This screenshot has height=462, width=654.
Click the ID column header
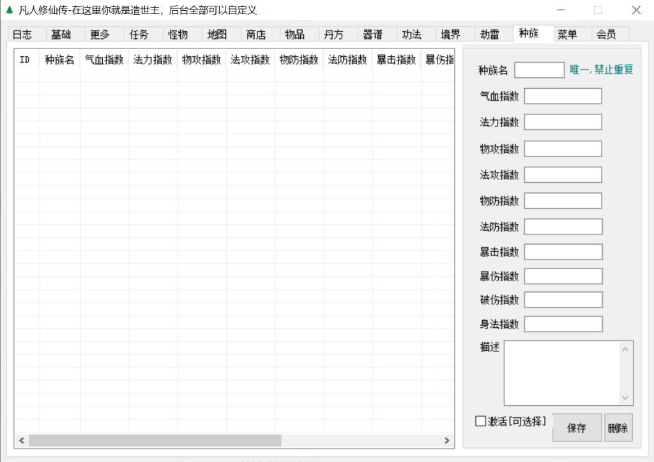coord(25,60)
